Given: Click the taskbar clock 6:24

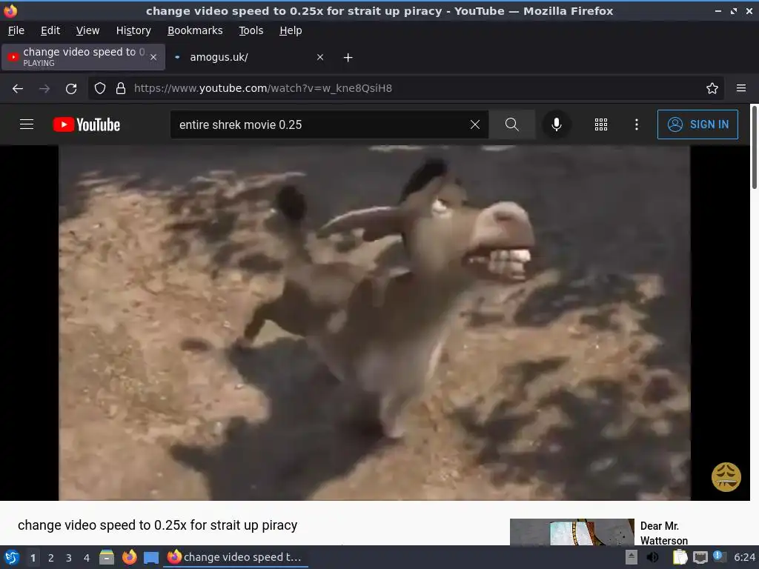Looking at the screenshot, I should (x=744, y=557).
